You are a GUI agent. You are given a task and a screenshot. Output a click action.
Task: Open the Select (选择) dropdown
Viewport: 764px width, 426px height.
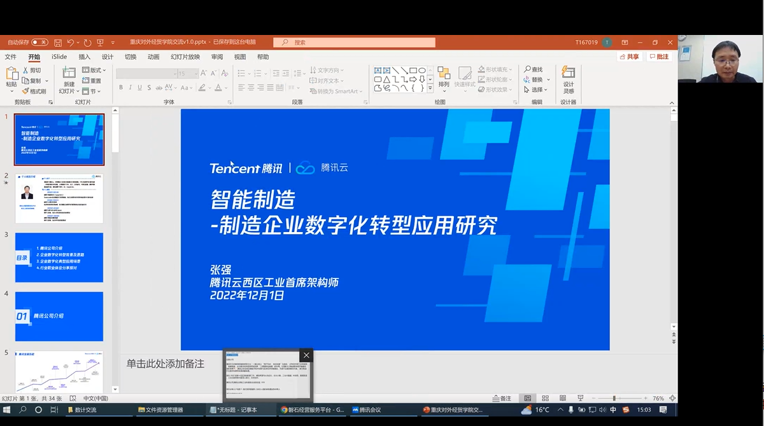[535, 90]
